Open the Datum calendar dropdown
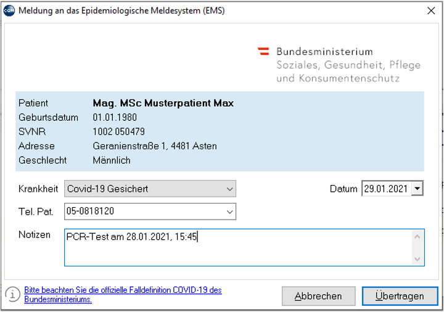The image size is (444, 312). [x=417, y=189]
